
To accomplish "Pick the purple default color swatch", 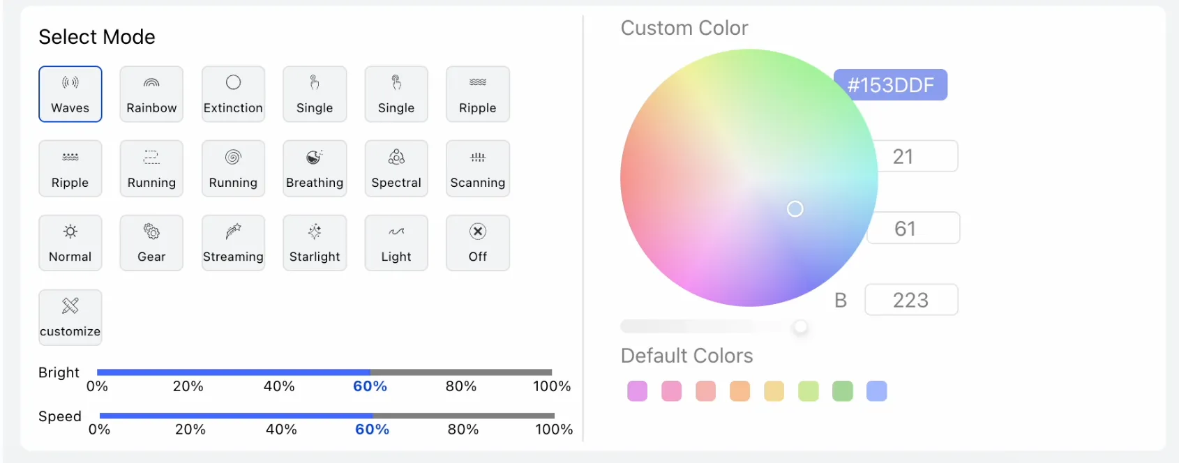I will pyautogui.click(x=637, y=391).
